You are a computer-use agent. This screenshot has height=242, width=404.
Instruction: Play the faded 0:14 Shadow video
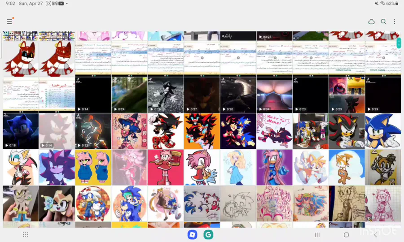pyautogui.click(x=57, y=131)
